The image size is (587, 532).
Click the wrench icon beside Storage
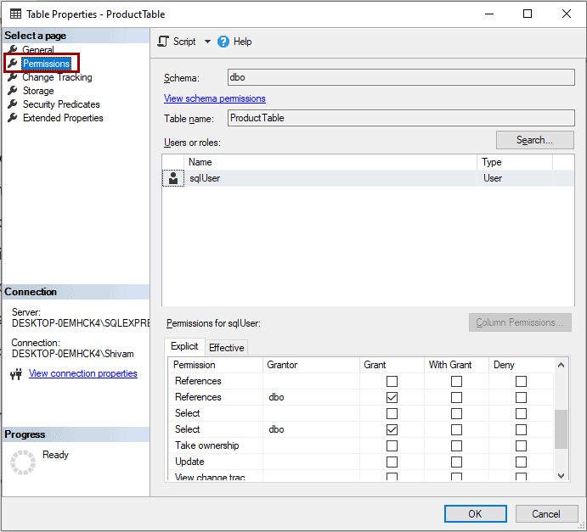[13, 91]
